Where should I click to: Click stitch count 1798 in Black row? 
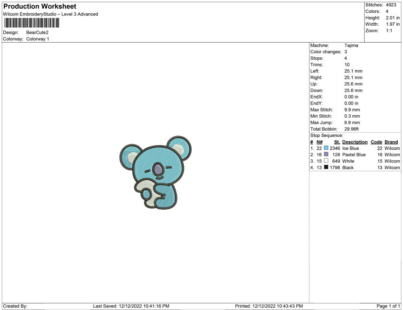coord(335,168)
